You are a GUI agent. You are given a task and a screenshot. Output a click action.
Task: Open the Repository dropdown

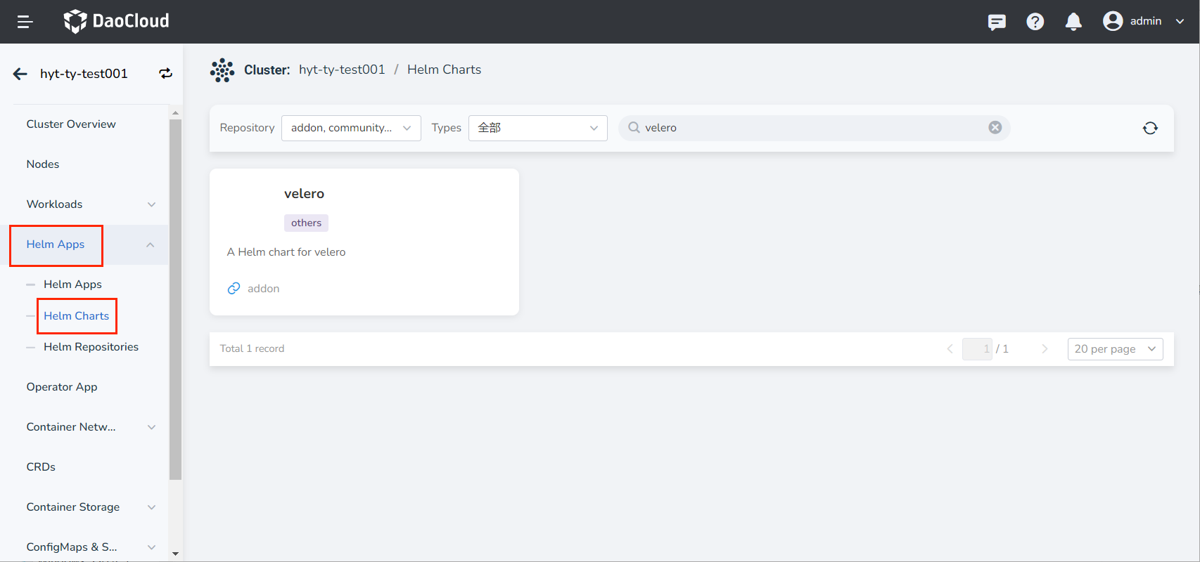tap(351, 128)
